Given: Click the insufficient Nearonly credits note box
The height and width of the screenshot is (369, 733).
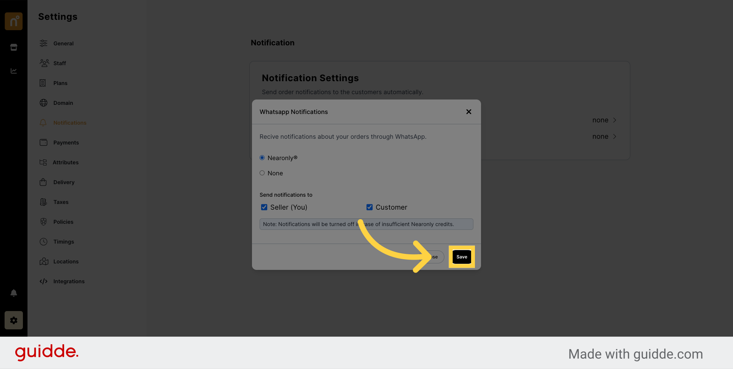Looking at the screenshot, I should [366, 224].
